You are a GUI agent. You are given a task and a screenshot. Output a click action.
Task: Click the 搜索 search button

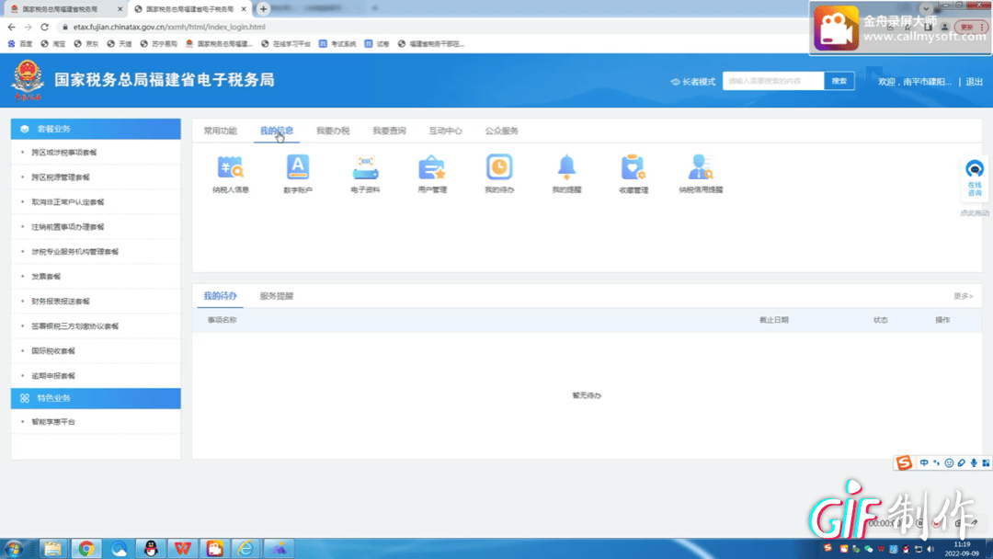pyautogui.click(x=839, y=81)
